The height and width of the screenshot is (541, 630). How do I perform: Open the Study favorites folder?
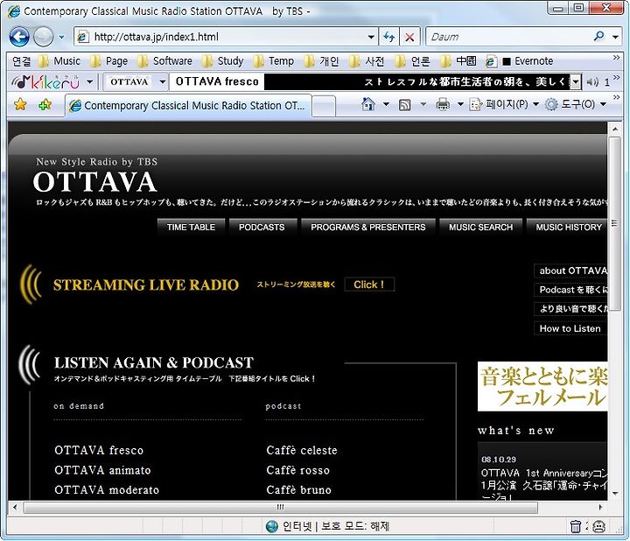[x=222, y=61]
